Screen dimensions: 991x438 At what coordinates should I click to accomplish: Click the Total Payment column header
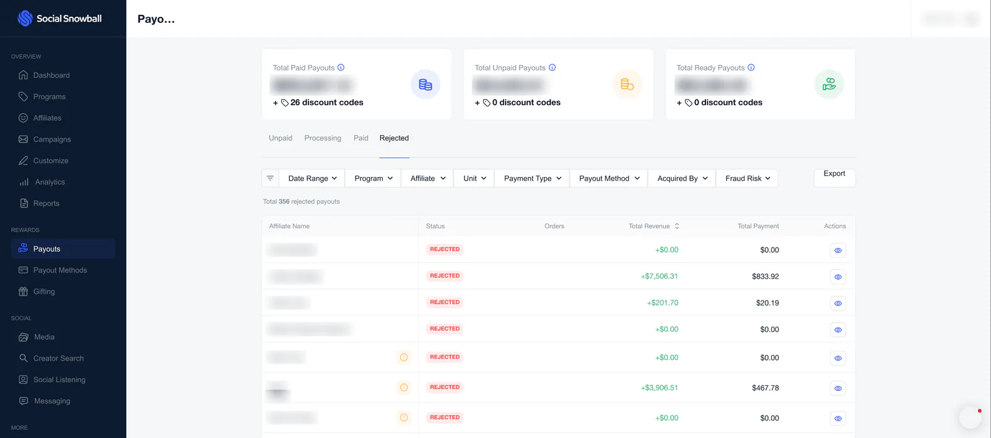(x=758, y=226)
